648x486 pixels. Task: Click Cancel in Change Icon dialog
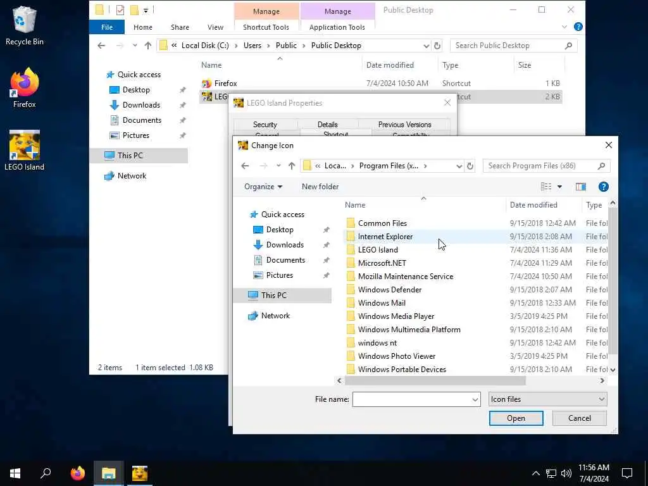click(x=580, y=418)
